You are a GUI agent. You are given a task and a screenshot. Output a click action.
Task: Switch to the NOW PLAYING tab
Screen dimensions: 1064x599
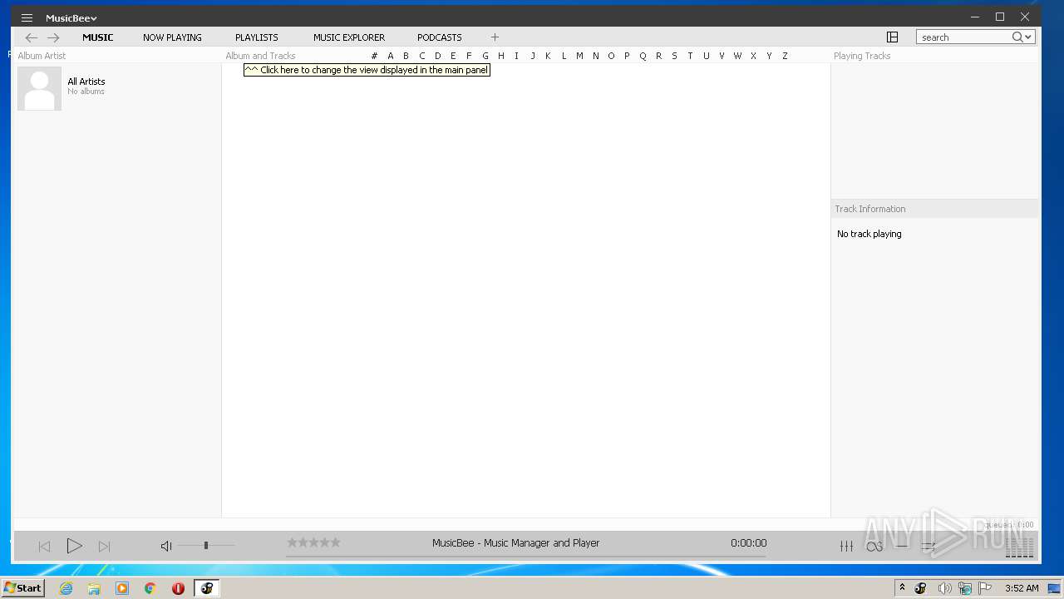click(172, 37)
